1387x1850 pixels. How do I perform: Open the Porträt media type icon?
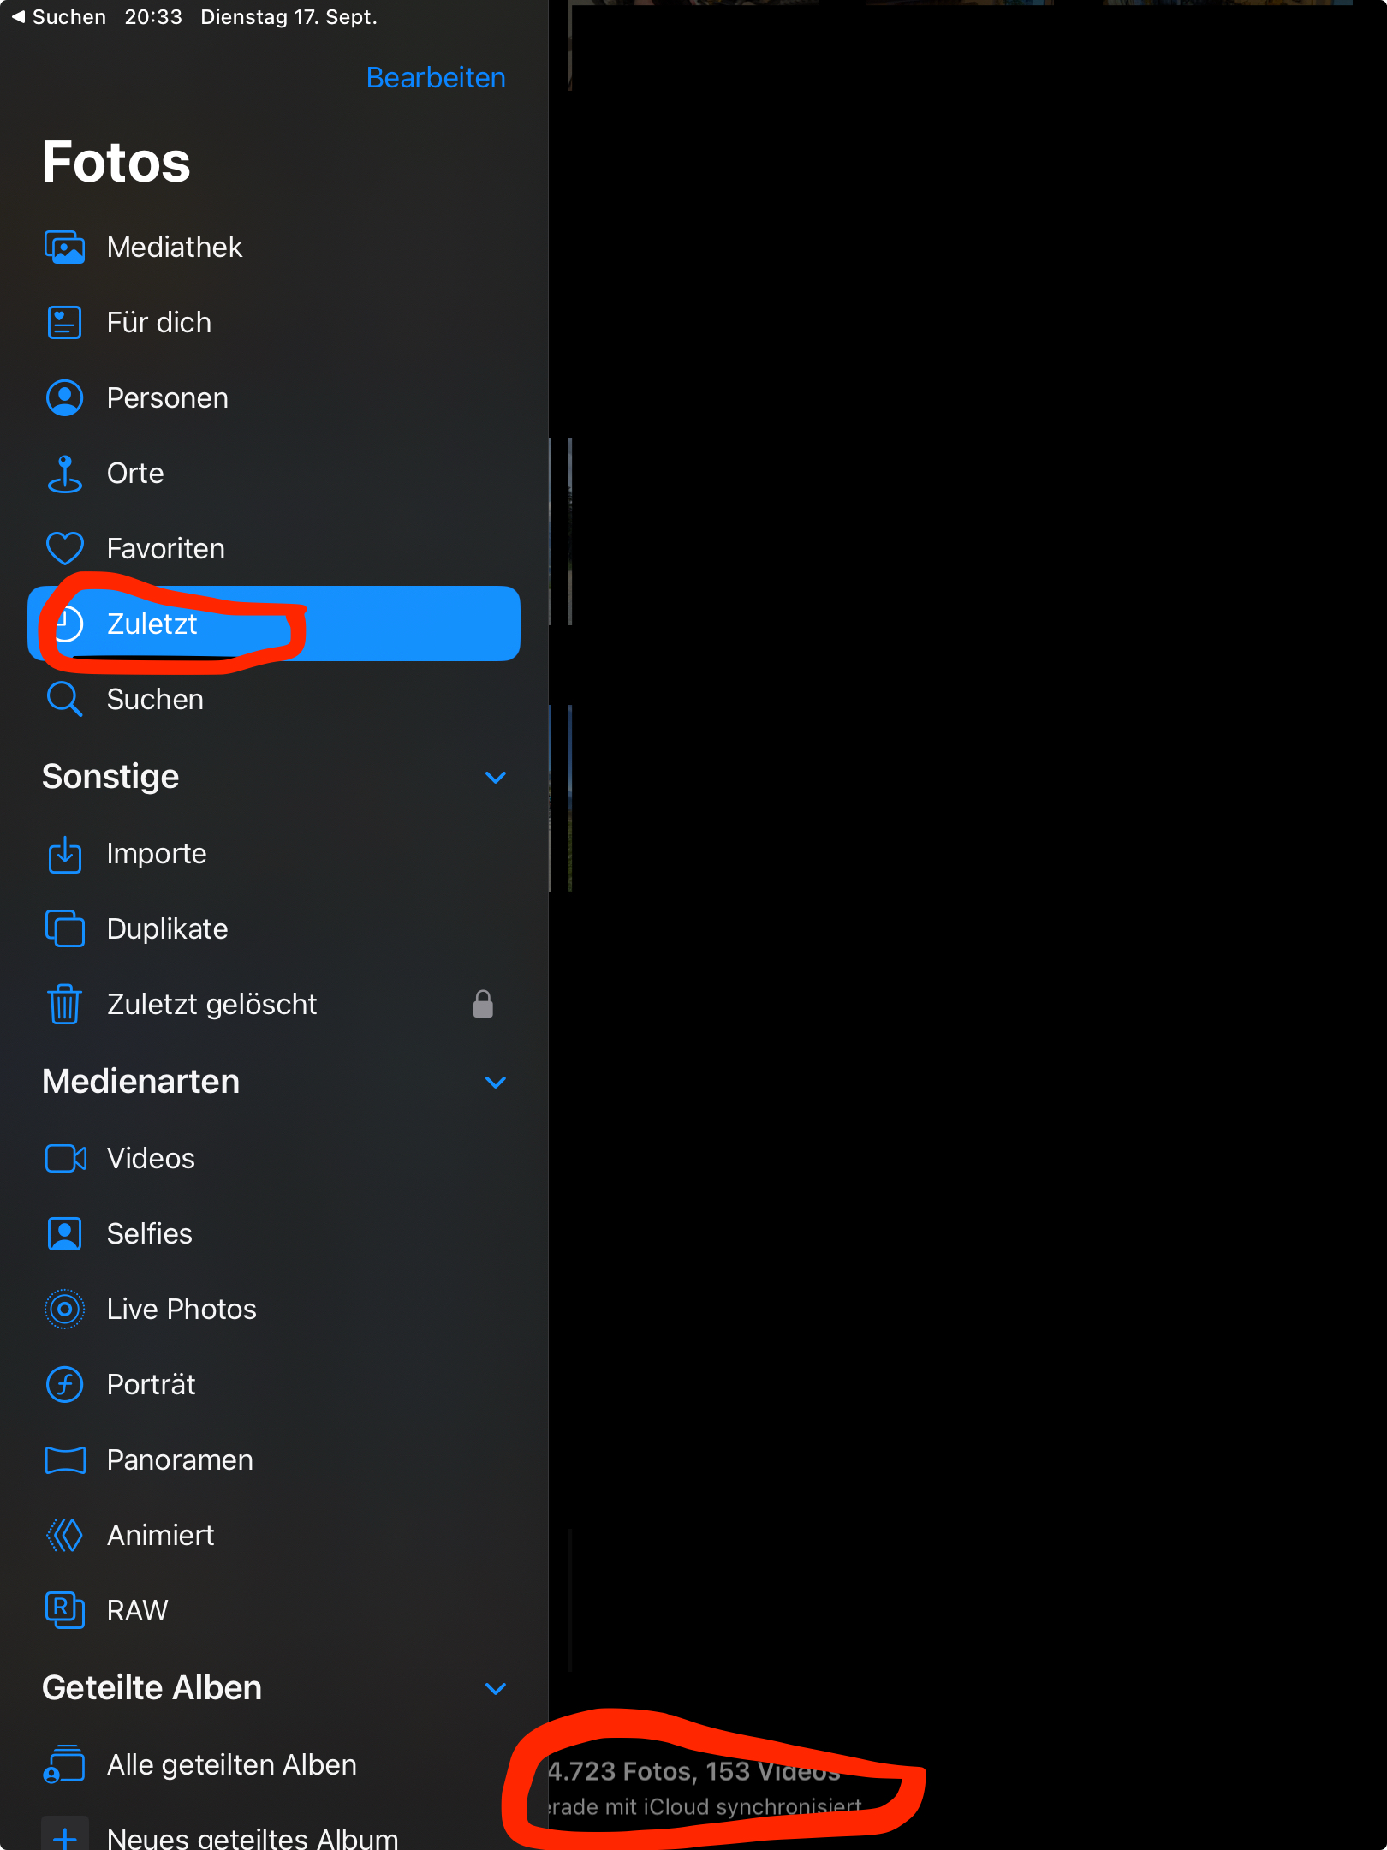pyautogui.click(x=65, y=1385)
